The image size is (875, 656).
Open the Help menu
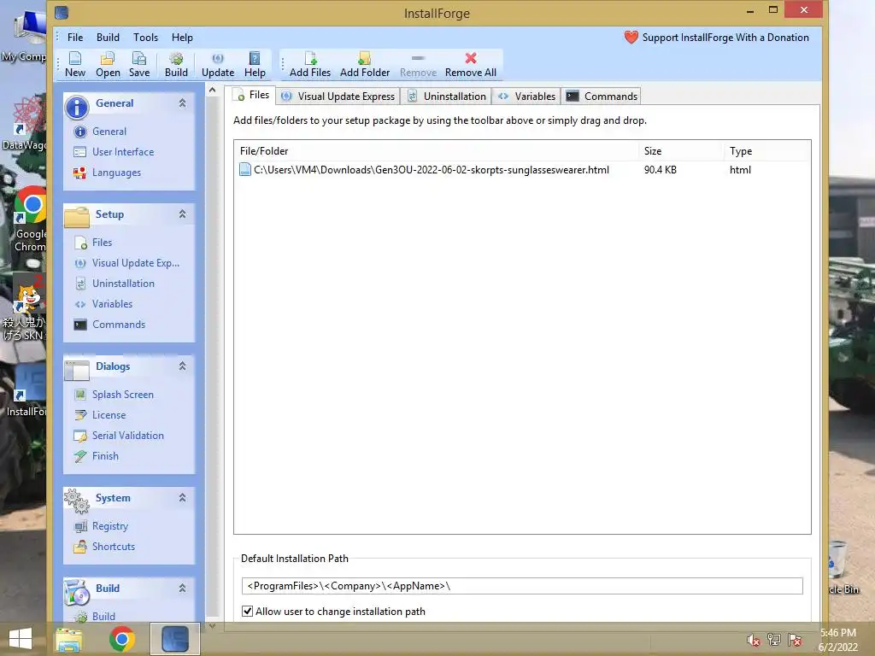[x=182, y=38]
